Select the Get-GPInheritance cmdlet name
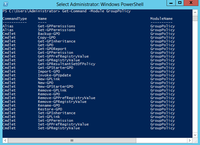Viewport: 200px width, 145px height. point(57,41)
